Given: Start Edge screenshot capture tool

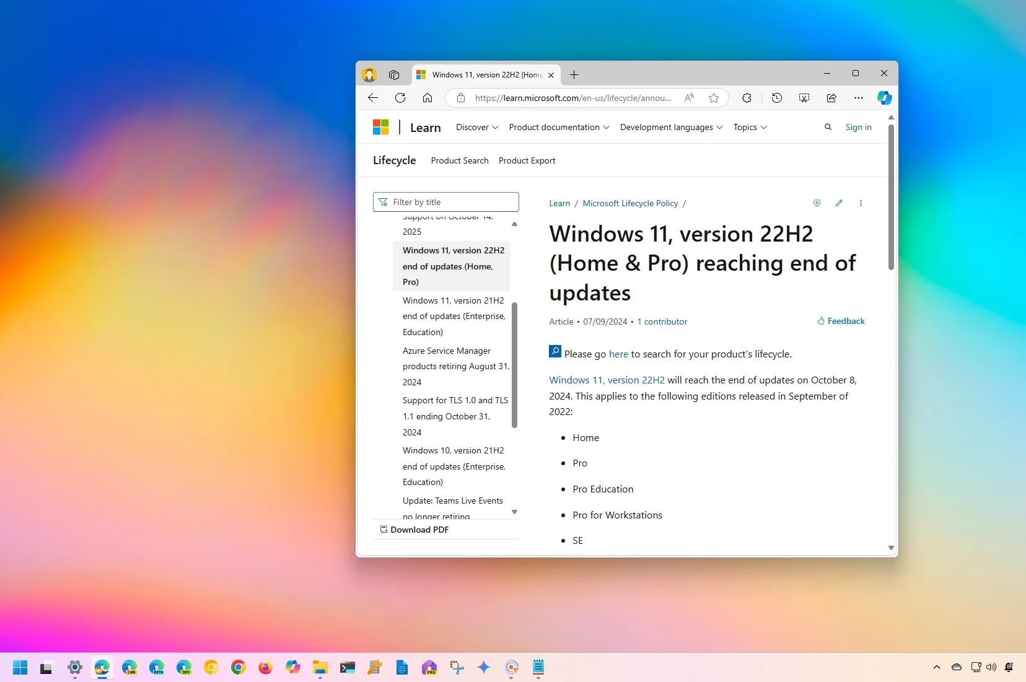Looking at the screenshot, I should (x=804, y=98).
